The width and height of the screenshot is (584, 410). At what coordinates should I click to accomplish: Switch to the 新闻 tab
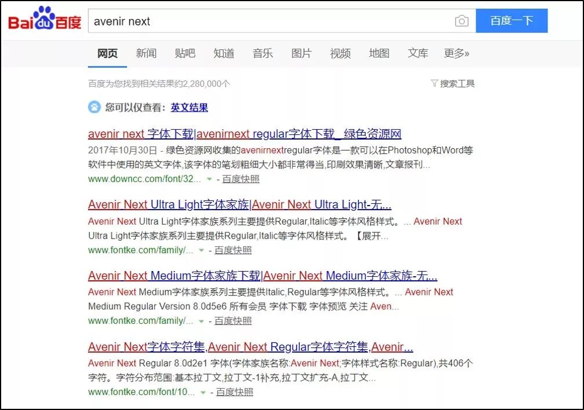(146, 53)
